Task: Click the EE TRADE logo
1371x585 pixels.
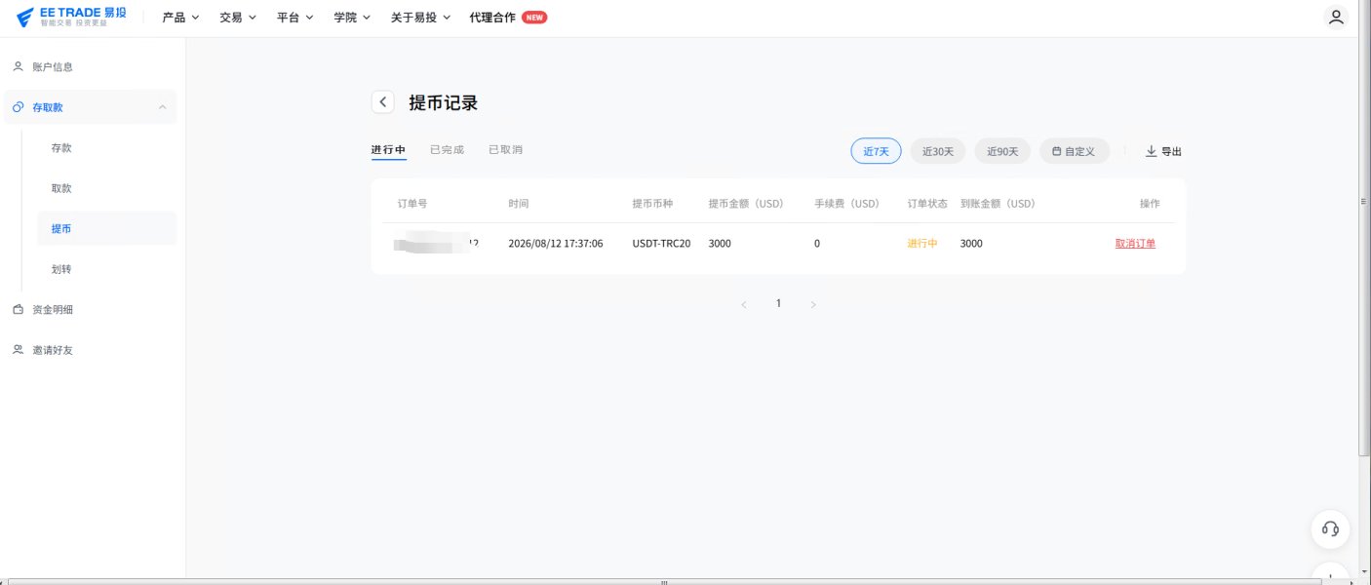Action: [x=71, y=17]
